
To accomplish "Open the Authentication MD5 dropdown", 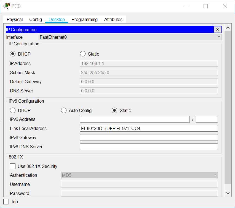I will (x=139, y=175).
